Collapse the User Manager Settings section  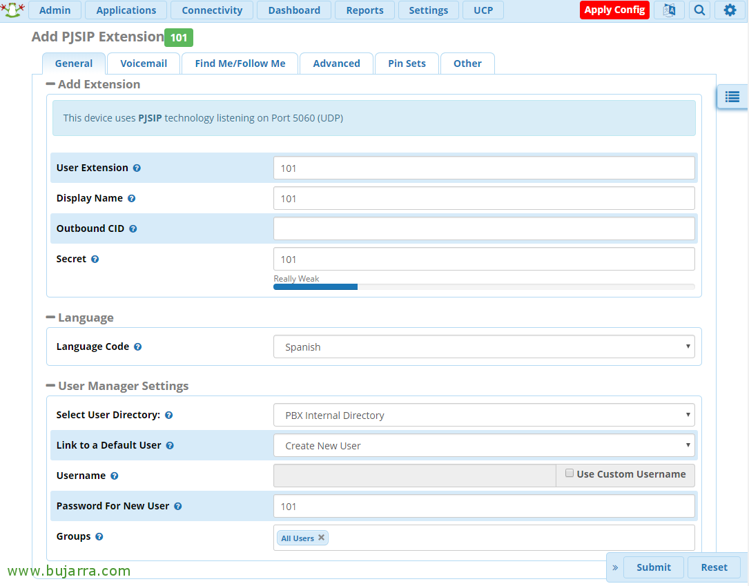pyautogui.click(x=51, y=386)
